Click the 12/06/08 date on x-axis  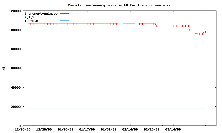coord(22,129)
